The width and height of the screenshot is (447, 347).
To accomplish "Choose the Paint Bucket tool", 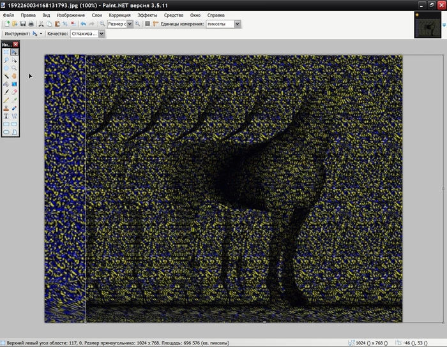I will click(x=6, y=84).
